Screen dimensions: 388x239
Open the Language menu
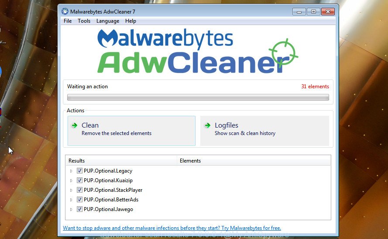click(108, 21)
